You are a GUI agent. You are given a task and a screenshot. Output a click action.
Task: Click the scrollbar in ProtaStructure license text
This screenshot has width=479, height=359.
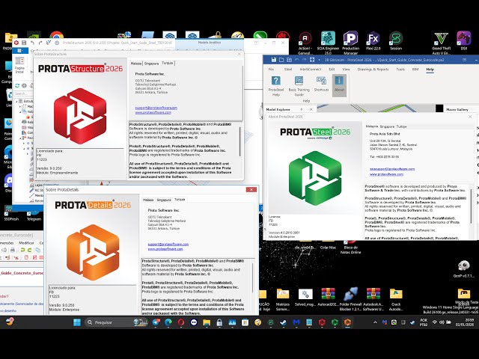coord(239,142)
